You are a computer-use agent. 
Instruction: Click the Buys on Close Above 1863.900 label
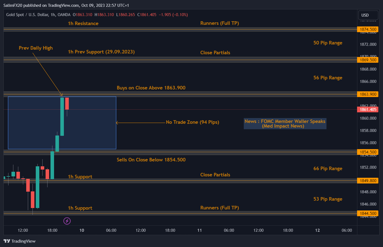coord(151,88)
